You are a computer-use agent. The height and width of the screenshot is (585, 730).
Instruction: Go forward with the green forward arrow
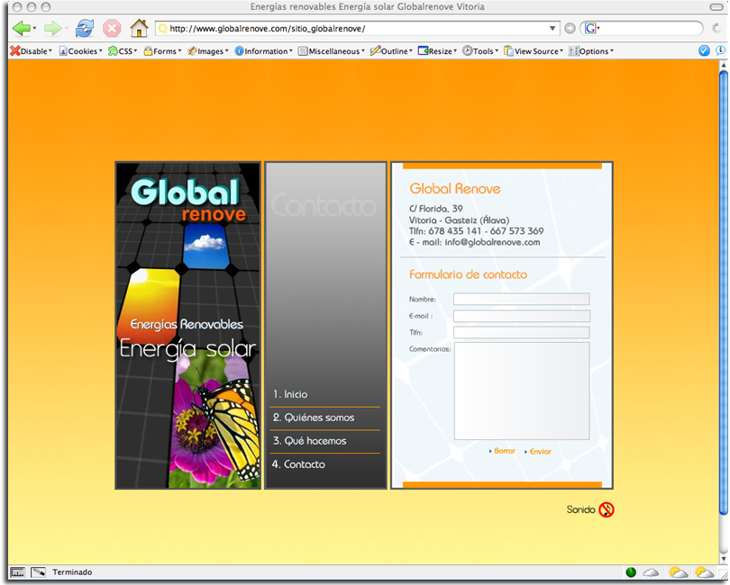pyautogui.click(x=52, y=29)
